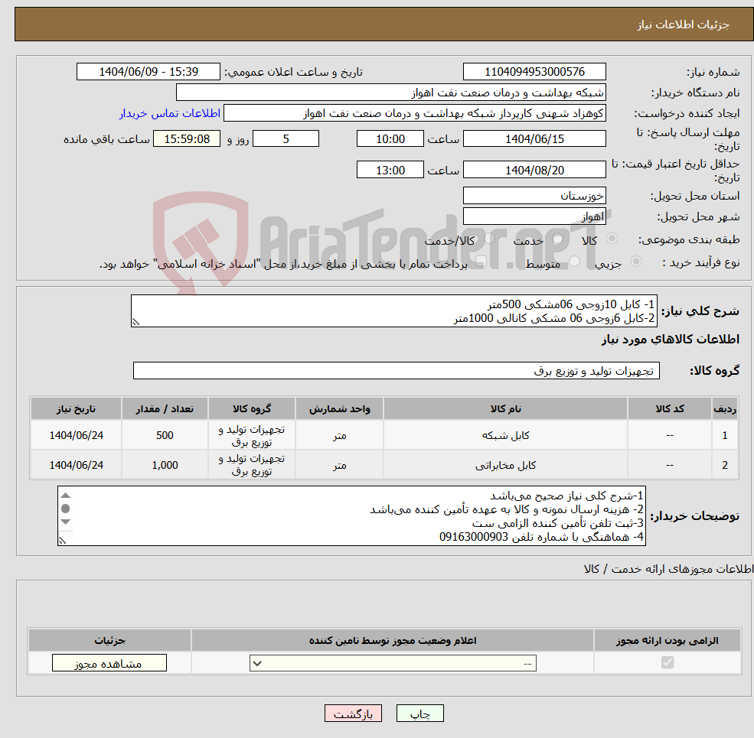The height and width of the screenshot is (738, 754).
Task: Toggle the الزامی بودن ارائه مجوز checkbox
Action: point(666,662)
